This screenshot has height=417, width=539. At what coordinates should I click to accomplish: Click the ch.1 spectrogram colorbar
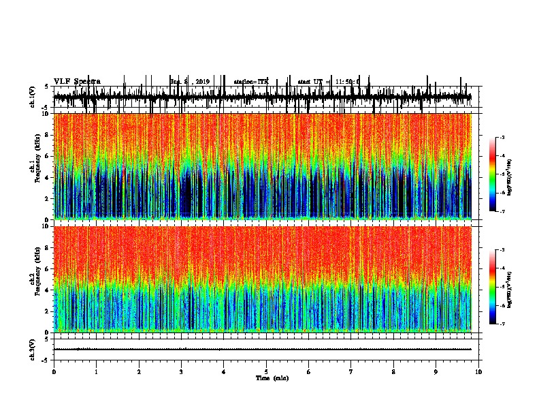(493, 174)
